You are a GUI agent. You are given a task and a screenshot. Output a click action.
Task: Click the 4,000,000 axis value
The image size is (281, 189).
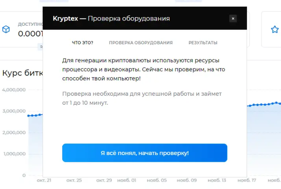click(x=14, y=90)
